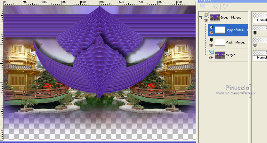Select the bottom Merged layer name

[x=231, y=55]
